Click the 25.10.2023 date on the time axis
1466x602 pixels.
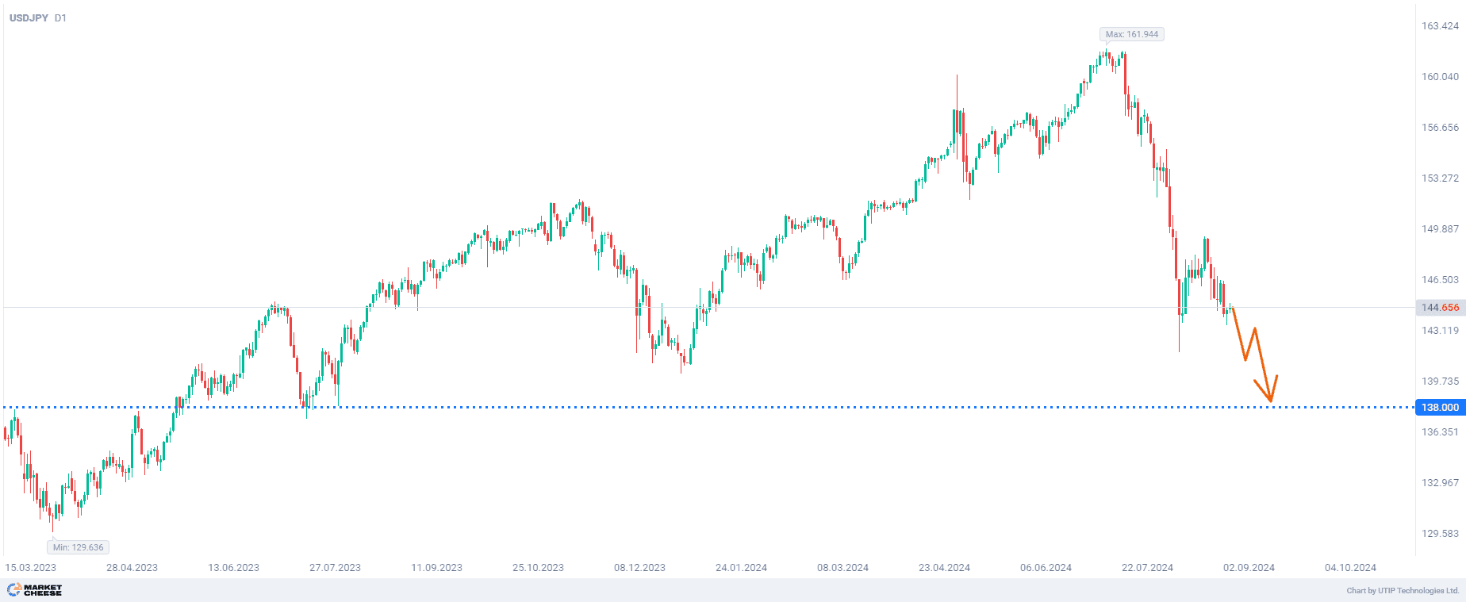click(x=538, y=567)
